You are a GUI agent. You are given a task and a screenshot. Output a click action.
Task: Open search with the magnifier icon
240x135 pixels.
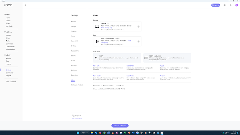231,5
